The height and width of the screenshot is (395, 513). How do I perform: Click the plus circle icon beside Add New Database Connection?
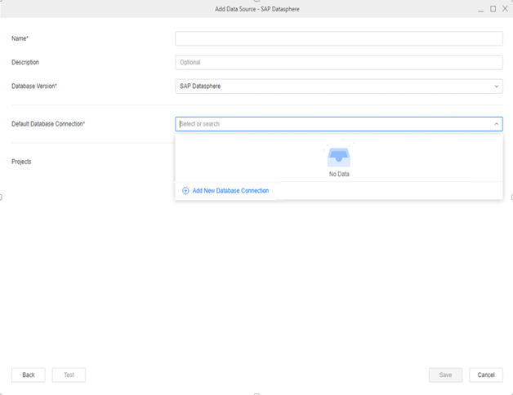[x=185, y=191]
